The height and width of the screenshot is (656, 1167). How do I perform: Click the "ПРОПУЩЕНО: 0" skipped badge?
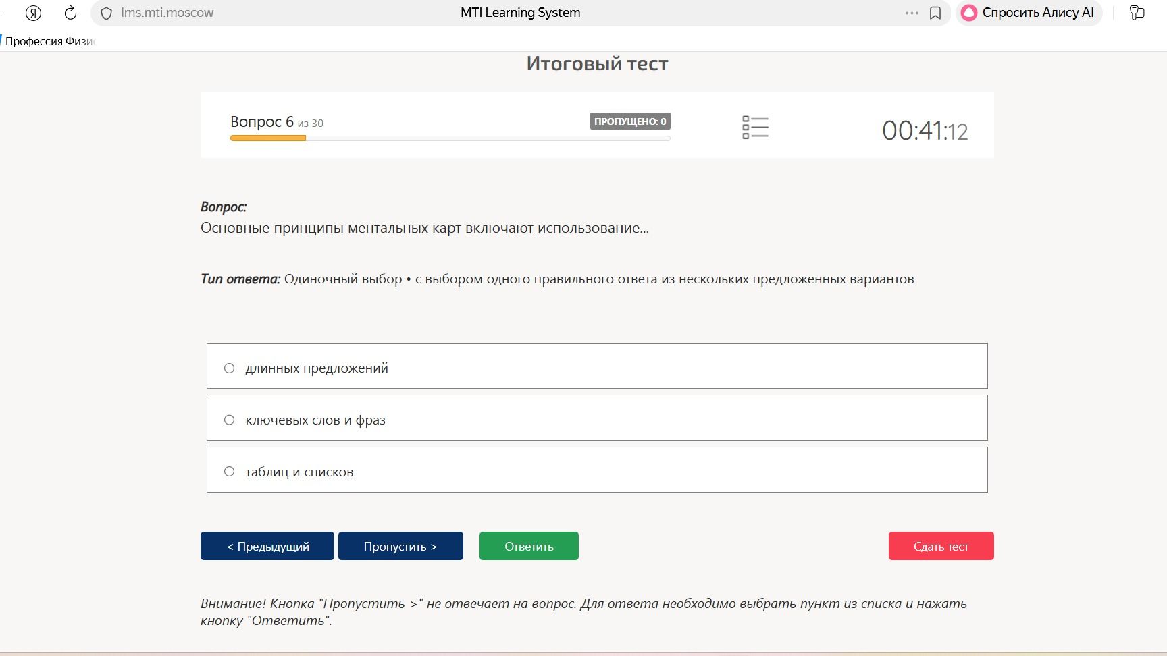click(630, 121)
